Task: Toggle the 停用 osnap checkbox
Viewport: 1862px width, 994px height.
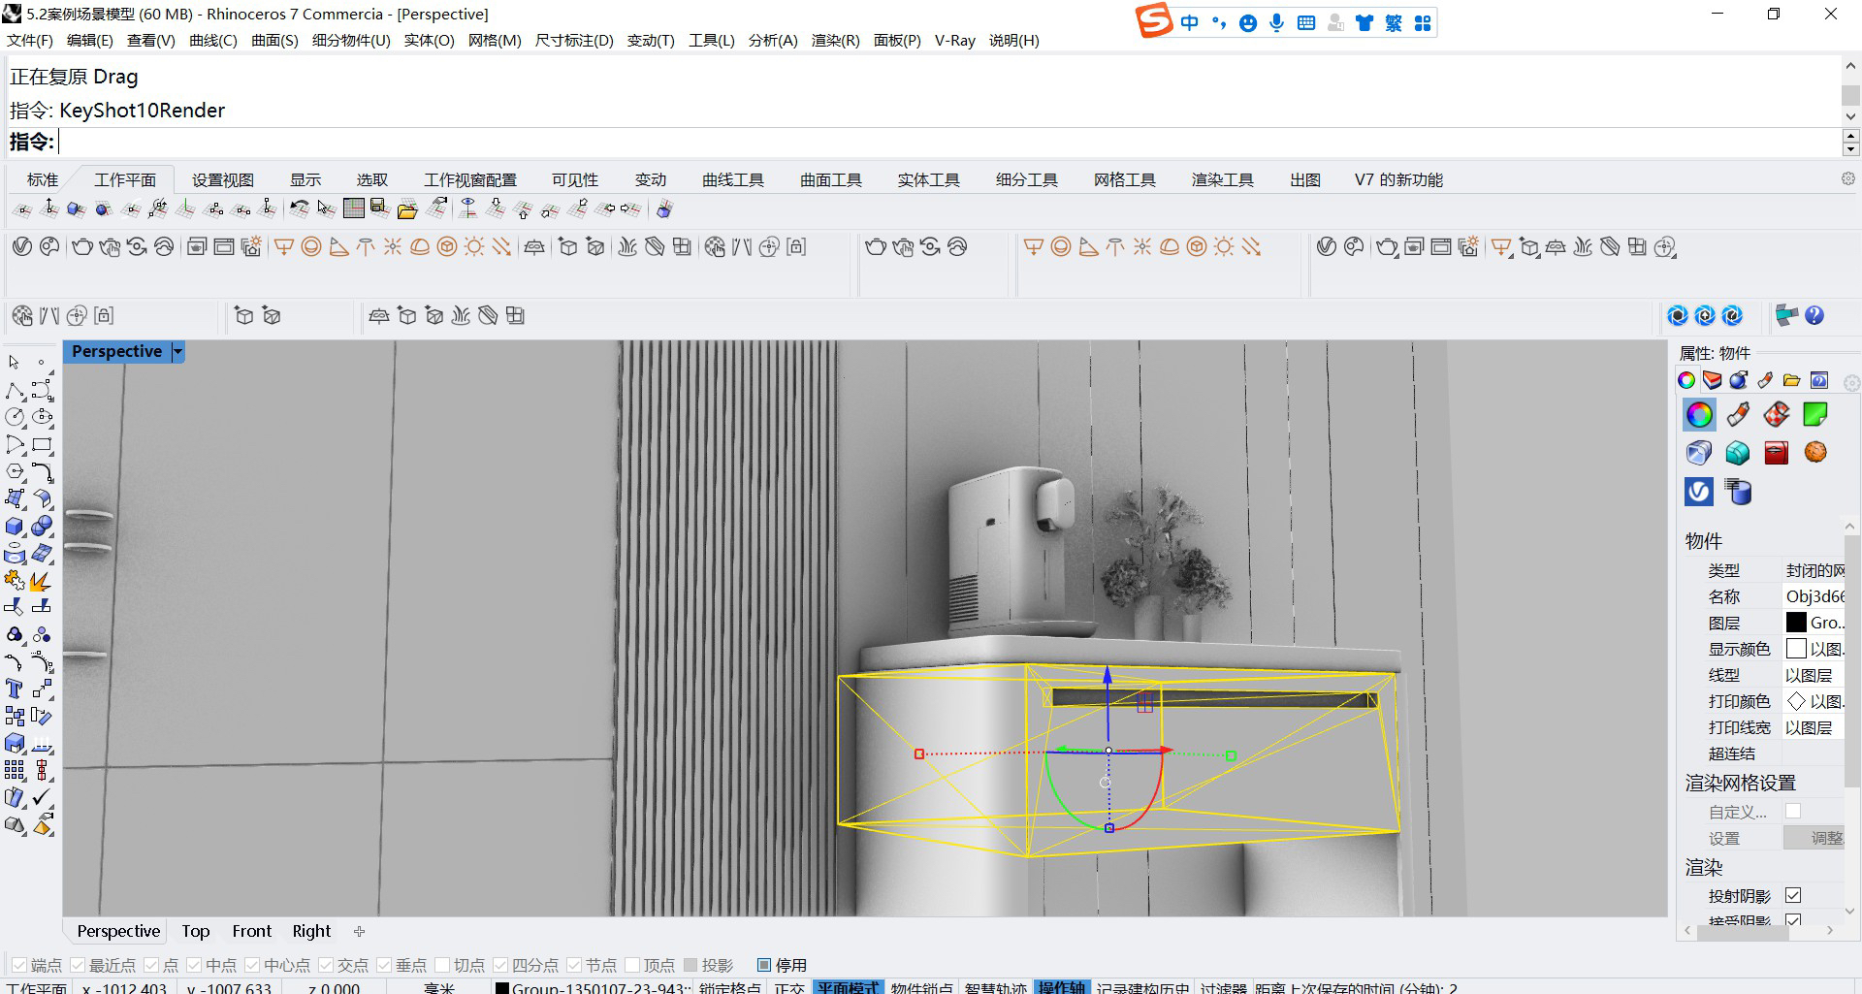Action: pyautogui.click(x=764, y=965)
